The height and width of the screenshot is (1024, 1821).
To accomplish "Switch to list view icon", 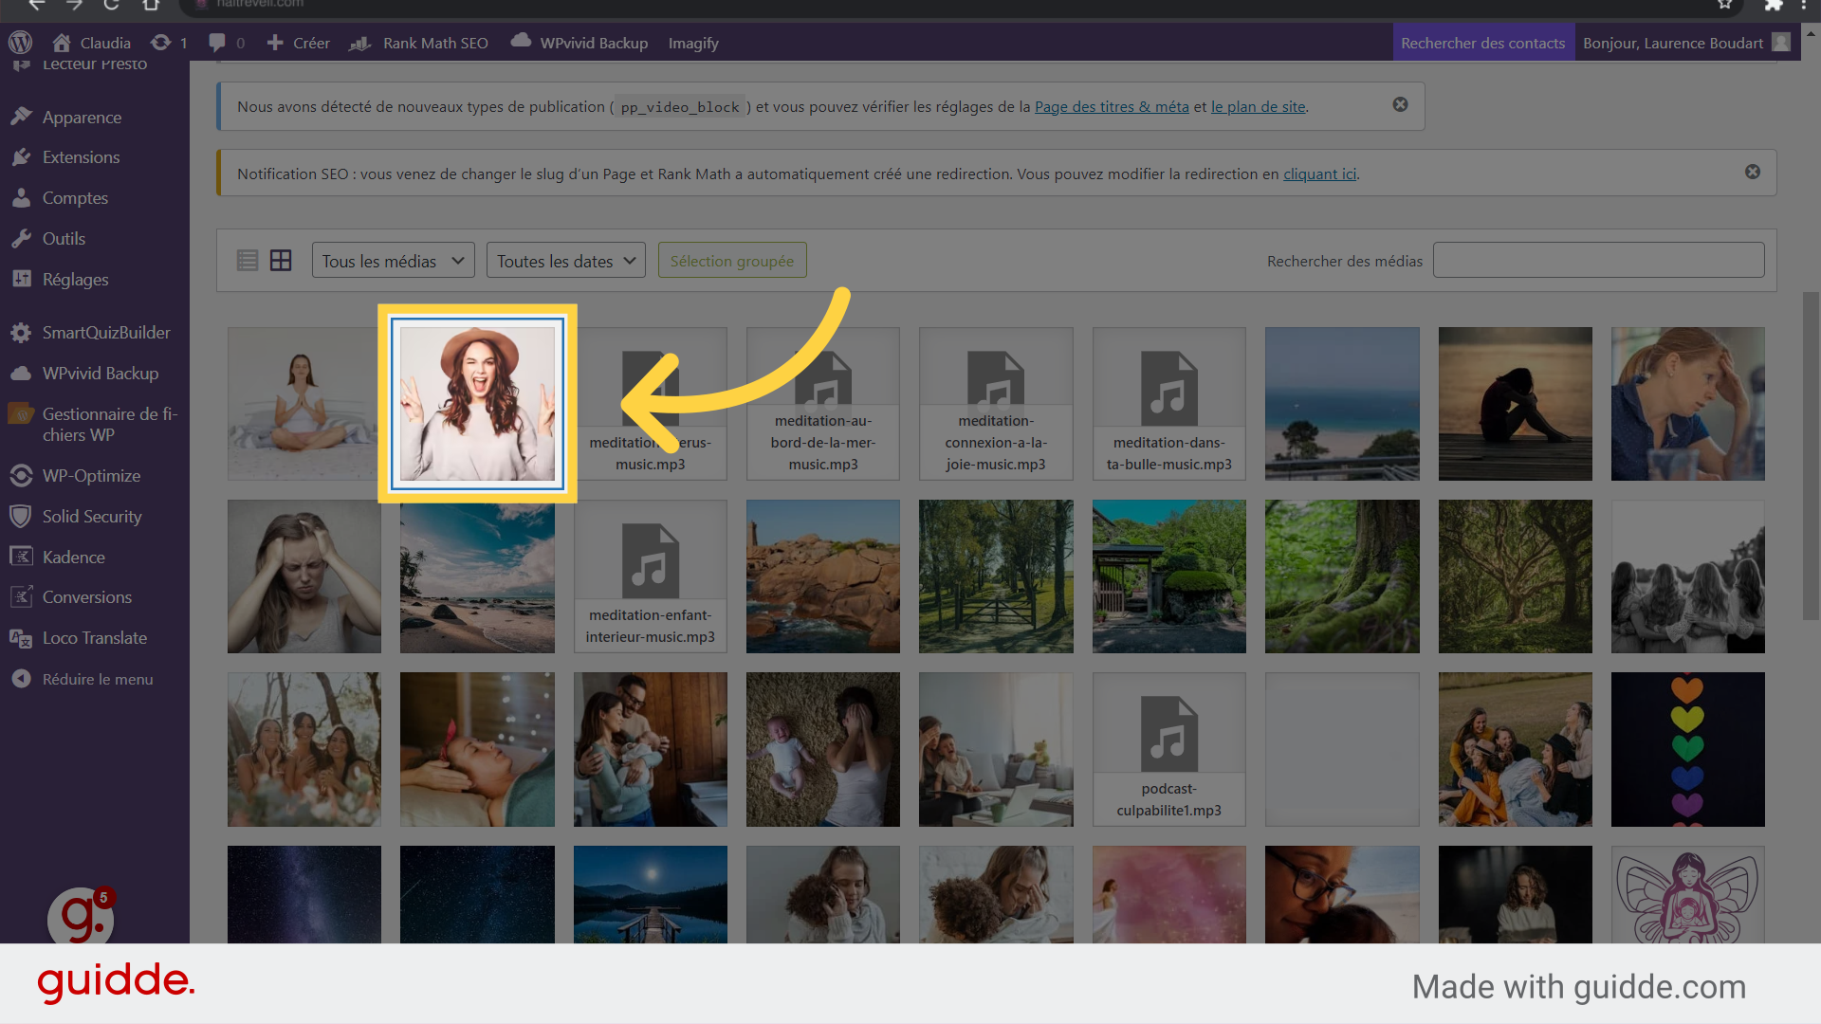I will click(x=248, y=261).
